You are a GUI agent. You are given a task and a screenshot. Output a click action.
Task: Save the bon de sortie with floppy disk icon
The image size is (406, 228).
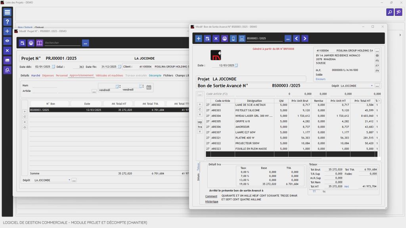[207, 38]
